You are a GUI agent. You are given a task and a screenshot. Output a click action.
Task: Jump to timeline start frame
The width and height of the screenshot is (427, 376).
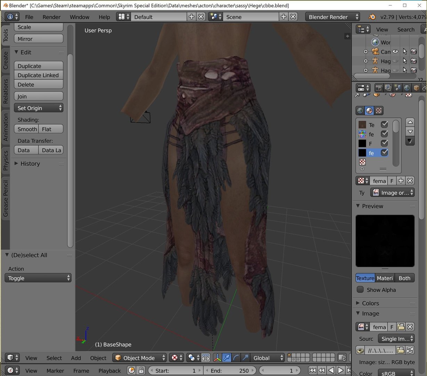[x=312, y=370]
